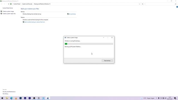Open Microsoft Edge from the taskbar
This screenshot has height=100, width=178.
[x=11, y=98]
